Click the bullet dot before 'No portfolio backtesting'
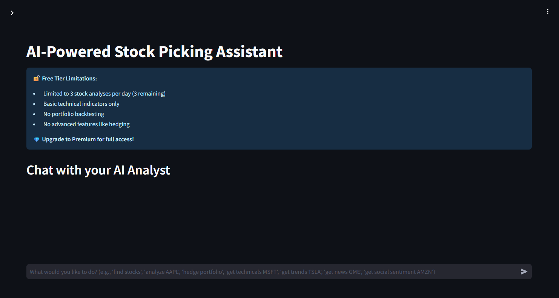559x298 pixels. 34,114
